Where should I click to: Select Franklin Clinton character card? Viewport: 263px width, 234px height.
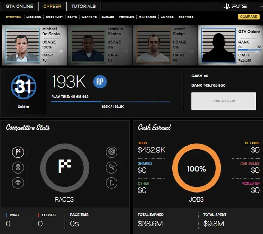(100, 45)
